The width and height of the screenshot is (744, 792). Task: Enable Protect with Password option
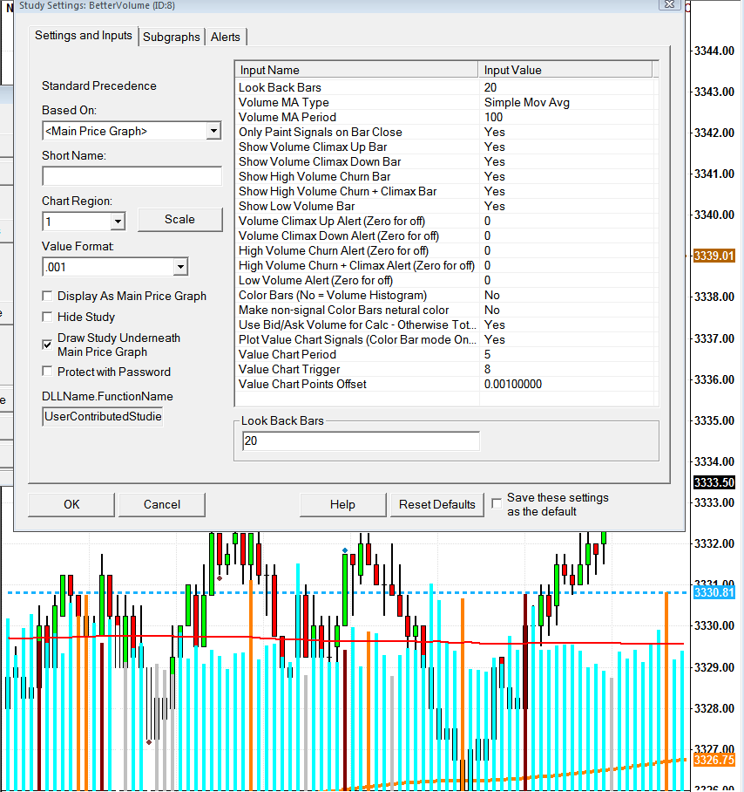click(x=48, y=372)
